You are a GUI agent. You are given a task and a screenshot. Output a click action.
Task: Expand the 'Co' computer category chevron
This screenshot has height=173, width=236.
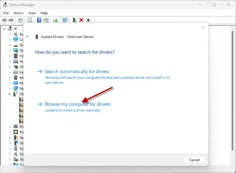(10, 40)
